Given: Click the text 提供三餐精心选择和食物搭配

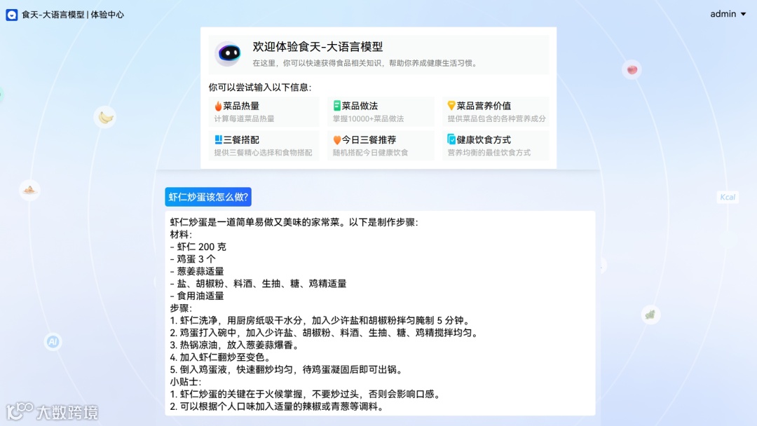Looking at the screenshot, I should coord(263,153).
